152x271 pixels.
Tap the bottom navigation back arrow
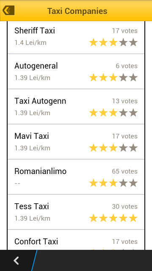16,261
